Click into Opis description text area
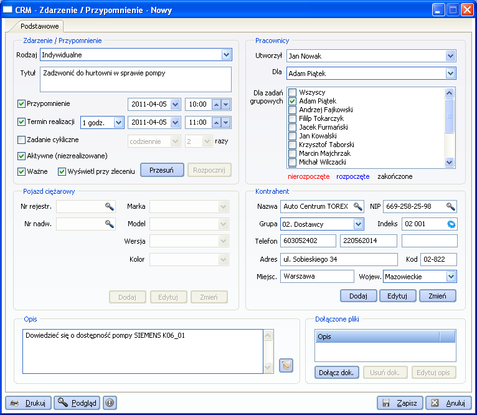This screenshot has width=477, height=415. pos(143,351)
